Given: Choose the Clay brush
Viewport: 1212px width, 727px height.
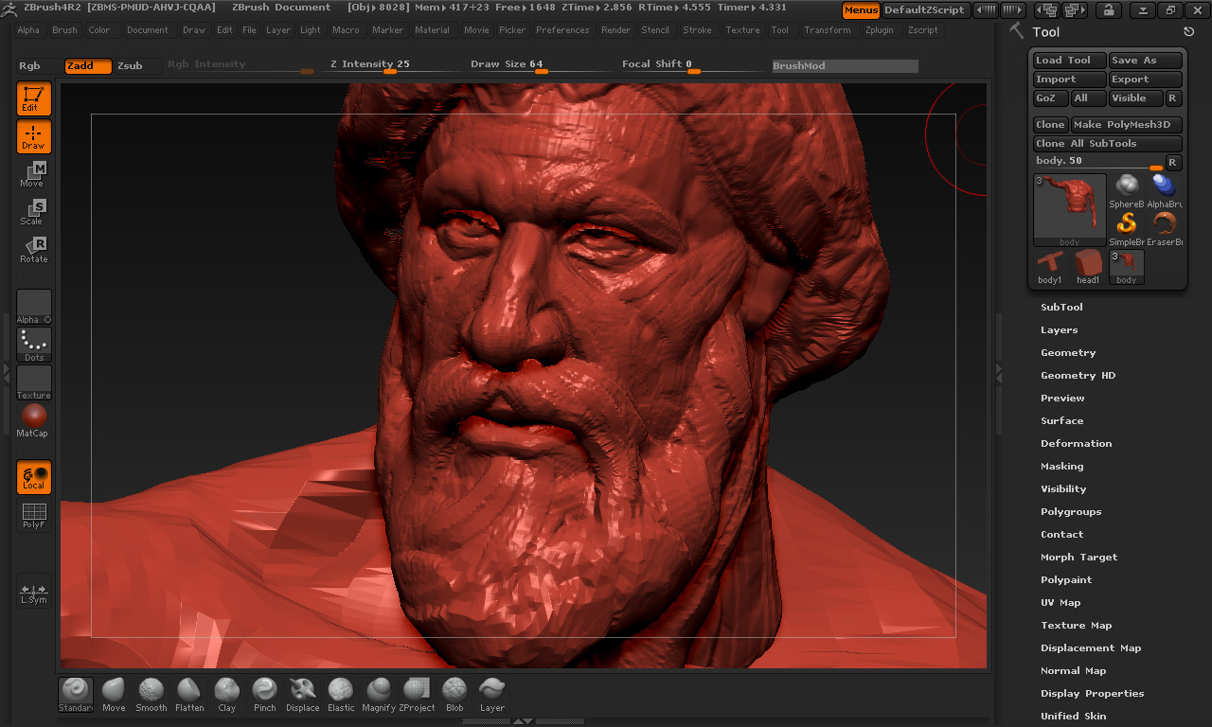Looking at the screenshot, I should coord(227,694).
